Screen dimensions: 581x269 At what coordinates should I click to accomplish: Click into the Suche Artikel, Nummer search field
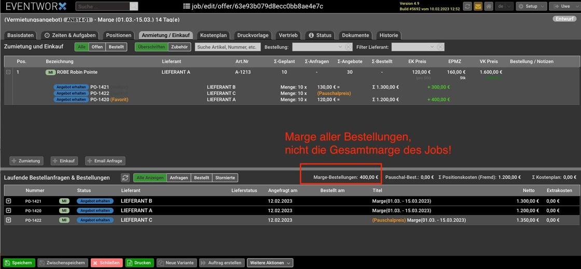pyautogui.click(x=228, y=47)
